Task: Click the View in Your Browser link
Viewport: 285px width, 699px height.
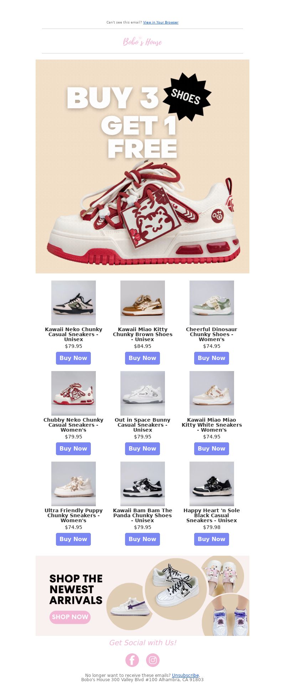Action: click(x=161, y=22)
